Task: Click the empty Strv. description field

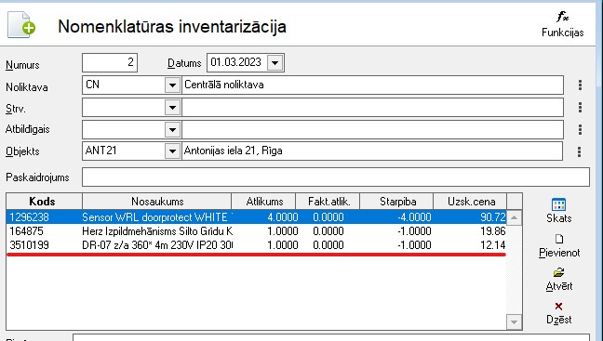Action: (372, 107)
